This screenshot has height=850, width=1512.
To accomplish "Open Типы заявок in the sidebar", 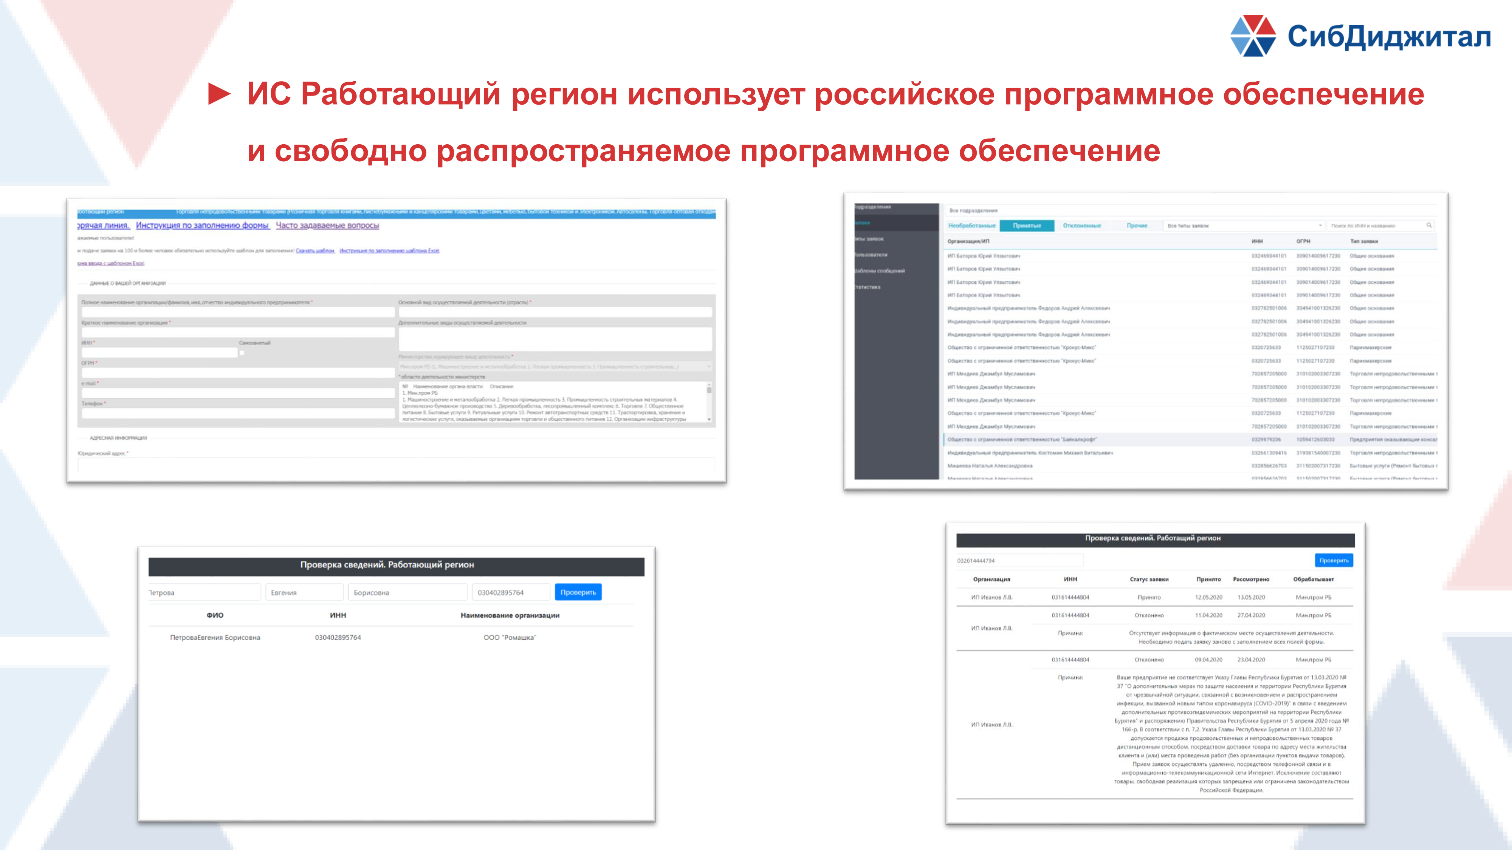I will coord(896,239).
